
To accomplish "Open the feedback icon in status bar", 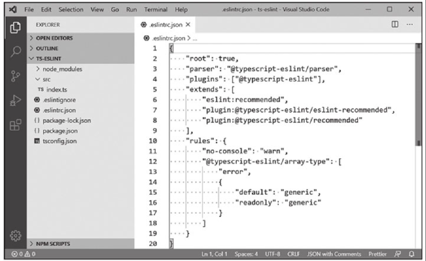I will [x=398, y=254].
